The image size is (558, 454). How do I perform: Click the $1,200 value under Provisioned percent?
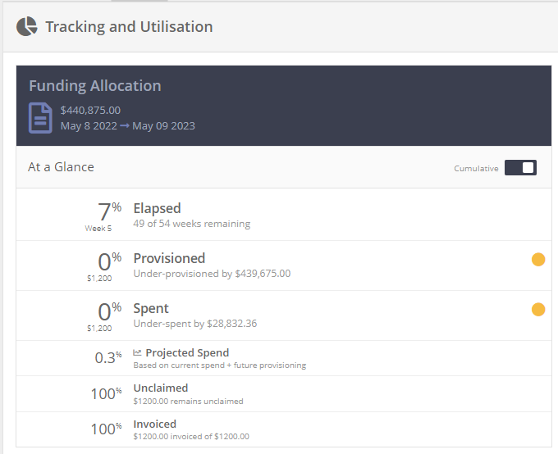(99, 278)
